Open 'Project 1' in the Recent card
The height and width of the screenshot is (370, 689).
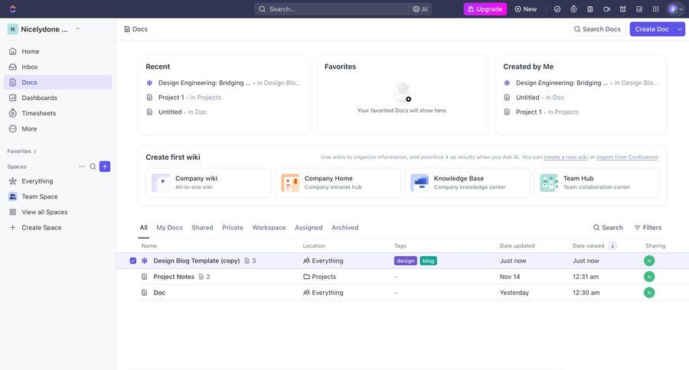coord(171,97)
